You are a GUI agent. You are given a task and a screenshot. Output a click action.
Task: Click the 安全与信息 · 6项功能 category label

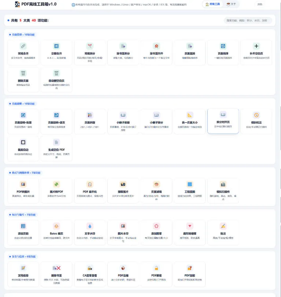tap(22, 257)
